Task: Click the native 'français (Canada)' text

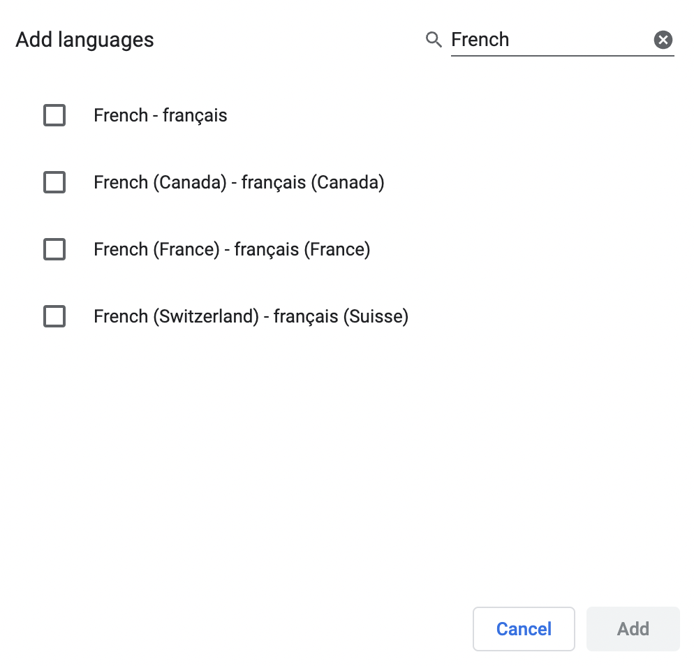Action: tap(313, 182)
